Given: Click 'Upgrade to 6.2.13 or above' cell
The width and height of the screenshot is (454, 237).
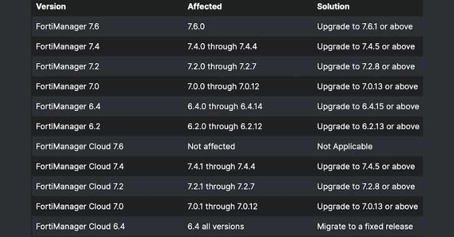Looking at the screenshot, I should pos(369,127).
